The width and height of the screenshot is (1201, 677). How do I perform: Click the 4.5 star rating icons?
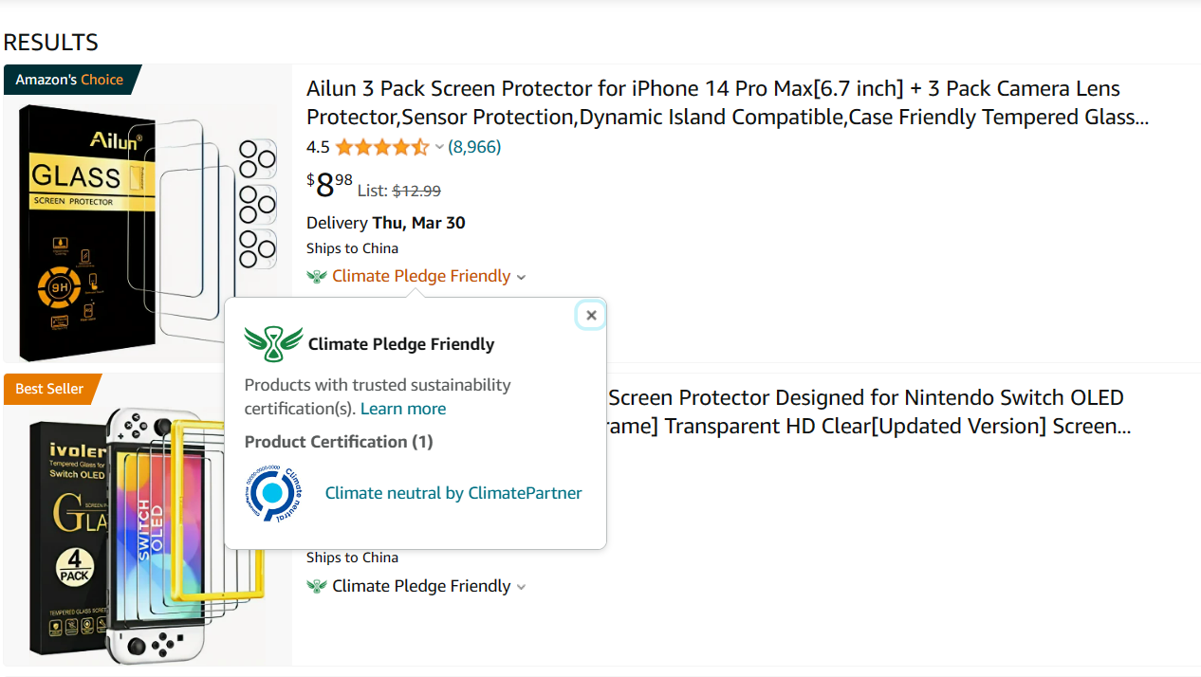pos(381,147)
